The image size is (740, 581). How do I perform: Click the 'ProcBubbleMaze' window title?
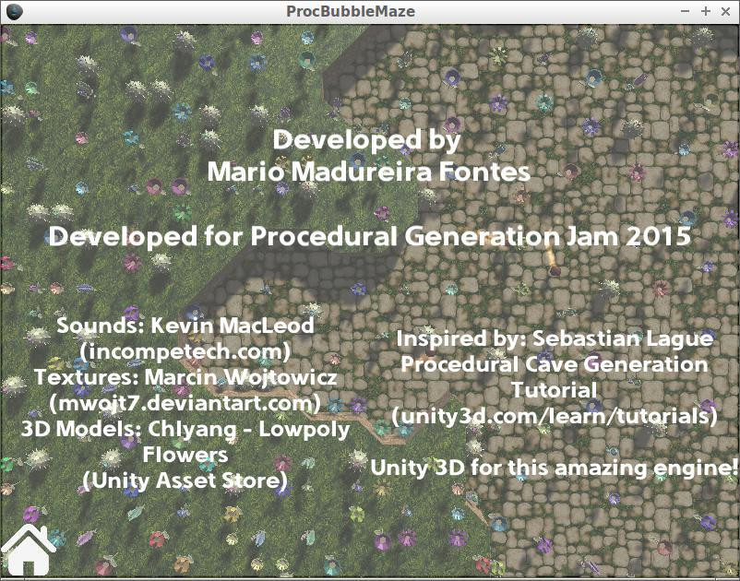click(351, 11)
